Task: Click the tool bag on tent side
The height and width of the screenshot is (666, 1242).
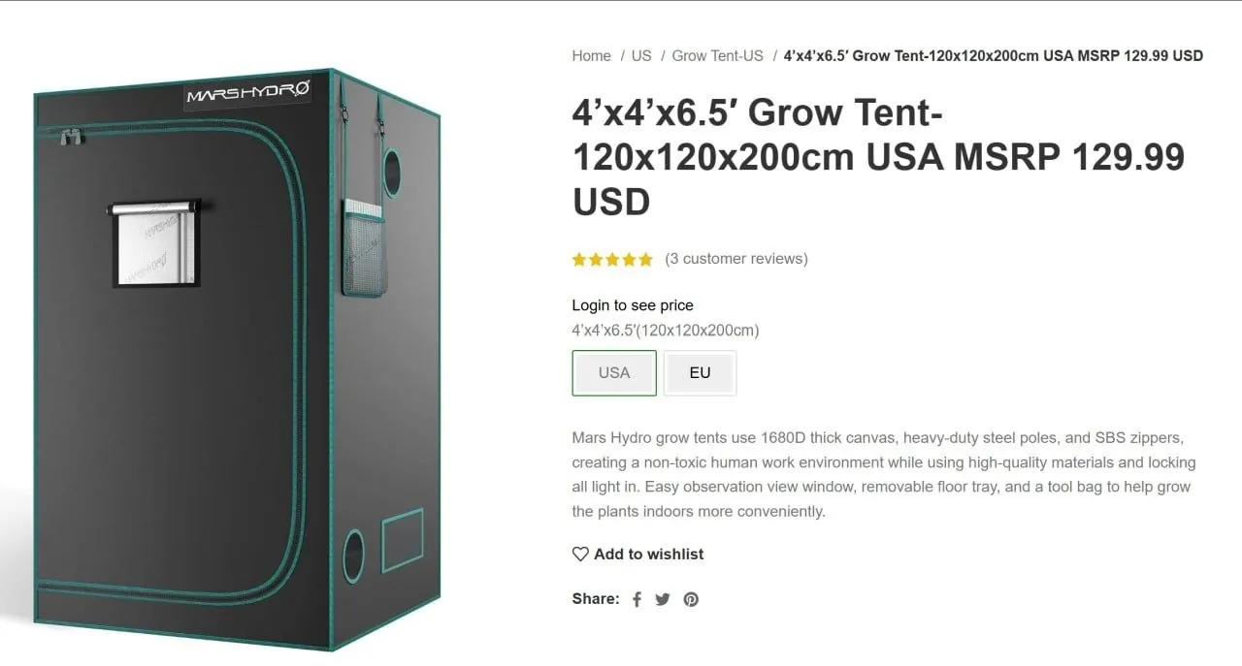Action: click(363, 249)
